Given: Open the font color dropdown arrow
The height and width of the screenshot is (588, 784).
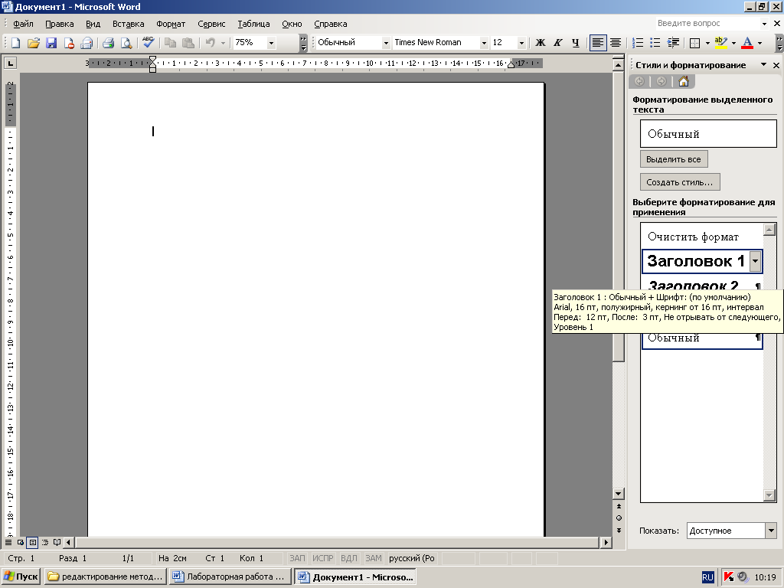Looking at the screenshot, I should coord(760,43).
